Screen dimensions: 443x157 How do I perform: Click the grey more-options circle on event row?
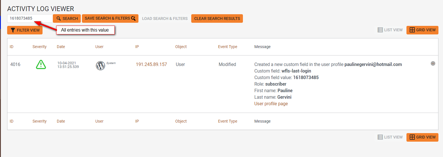tap(433, 63)
